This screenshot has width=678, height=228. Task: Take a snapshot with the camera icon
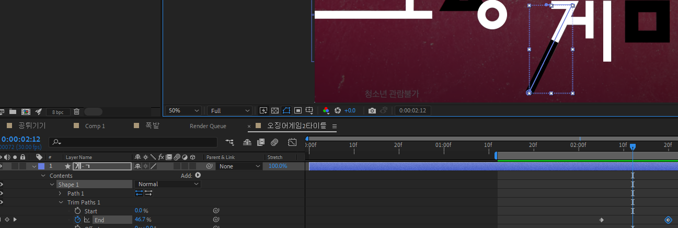(x=372, y=111)
